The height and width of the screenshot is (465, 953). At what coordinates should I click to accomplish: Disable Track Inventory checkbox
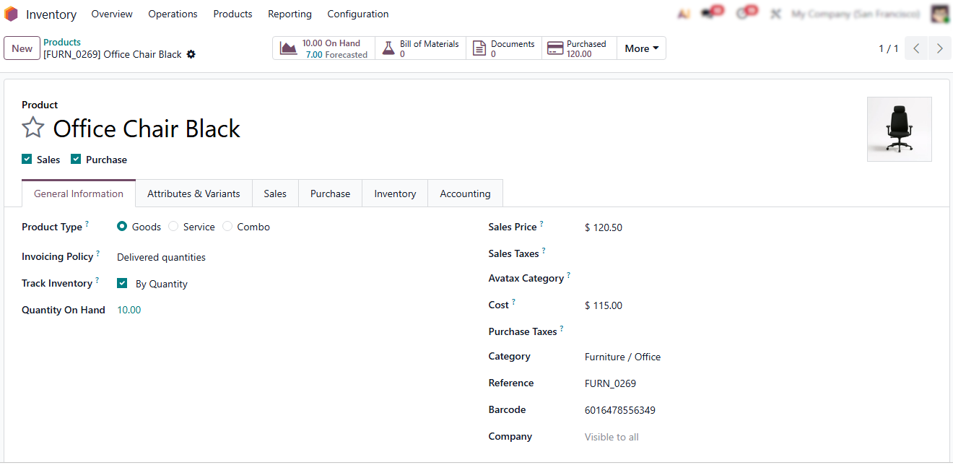click(x=122, y=284)
